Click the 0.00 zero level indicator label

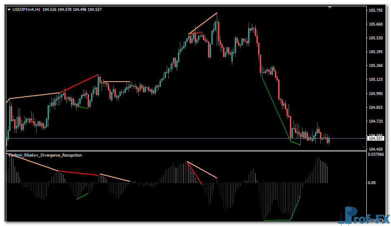tap(371, 183)
